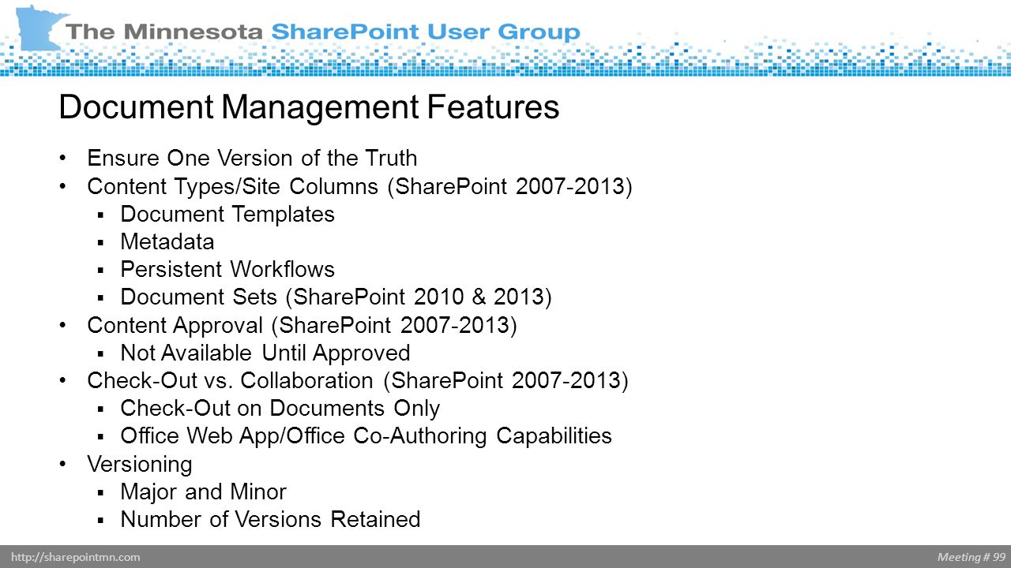1011x568 pixels.
Task: Click 'Not Available Until Approved' sub-bullet
Action: (x=265, y=353)
